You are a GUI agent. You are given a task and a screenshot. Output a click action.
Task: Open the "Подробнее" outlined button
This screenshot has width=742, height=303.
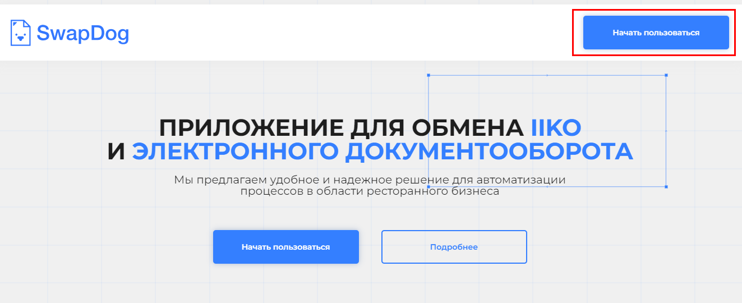point(454,247)
